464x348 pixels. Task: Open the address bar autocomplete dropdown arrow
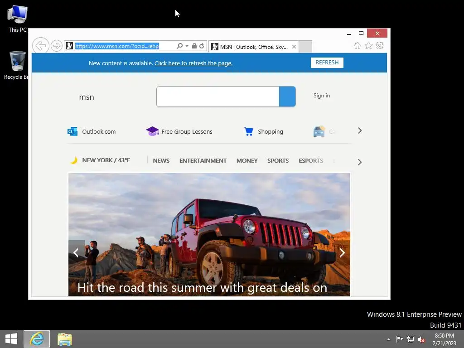tap(187, 46)
